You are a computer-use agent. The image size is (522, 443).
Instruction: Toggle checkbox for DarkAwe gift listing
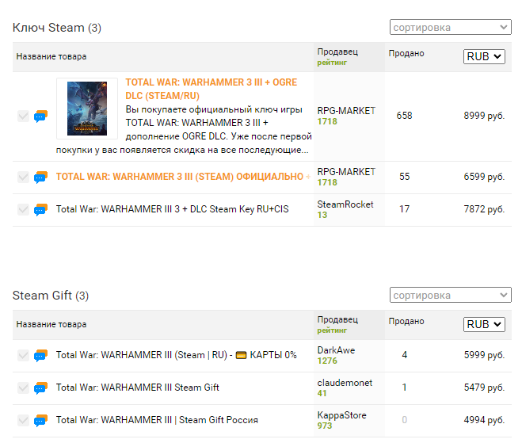[x=23, y=356]
